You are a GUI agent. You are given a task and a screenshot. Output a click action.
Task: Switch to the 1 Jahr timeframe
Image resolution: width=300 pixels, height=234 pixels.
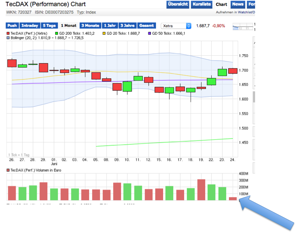coord(110,26)
